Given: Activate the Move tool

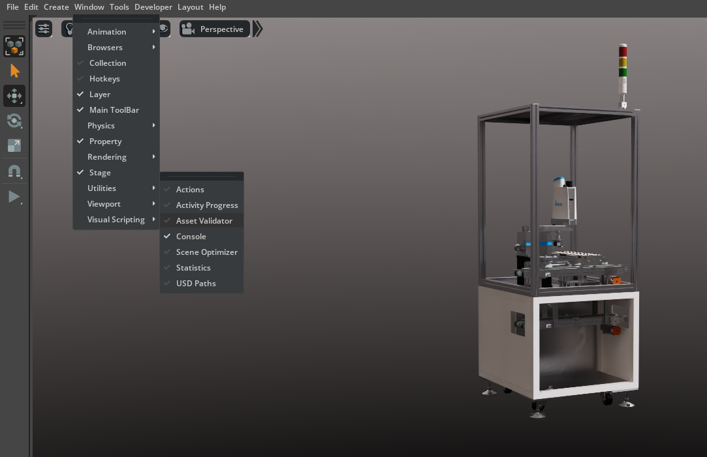Looking at the screenshot, I should (14, 96).
